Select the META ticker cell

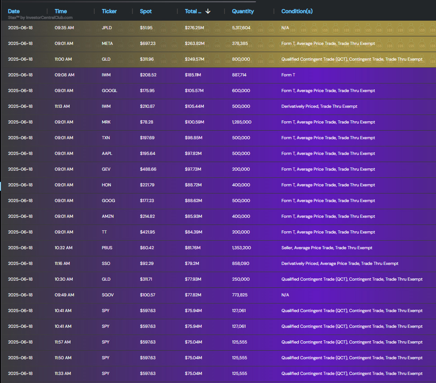pos(107,44)
